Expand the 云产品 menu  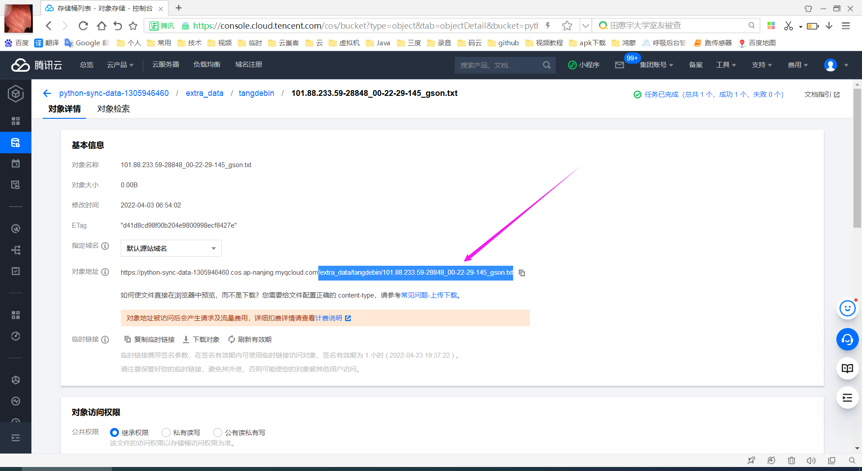[x=120, y=65]
